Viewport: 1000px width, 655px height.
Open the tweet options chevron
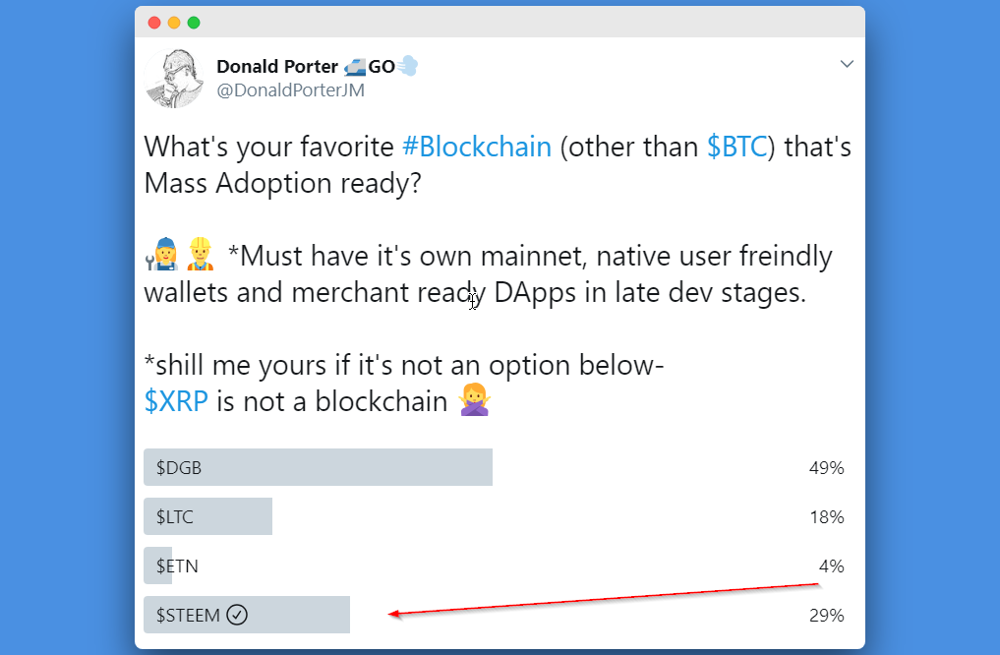click(x=847, y=64)
